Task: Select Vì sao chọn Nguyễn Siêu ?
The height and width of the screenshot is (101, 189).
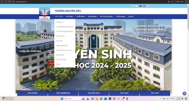Action: (65, 31)
